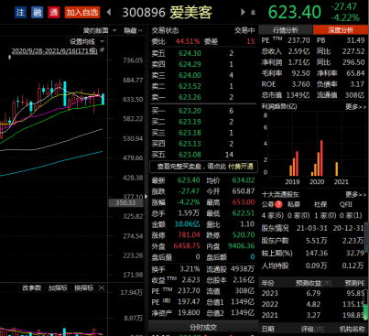Screen dimensions: 369x336
Task: Click the price alert bell icon
Action: [253, 13]
